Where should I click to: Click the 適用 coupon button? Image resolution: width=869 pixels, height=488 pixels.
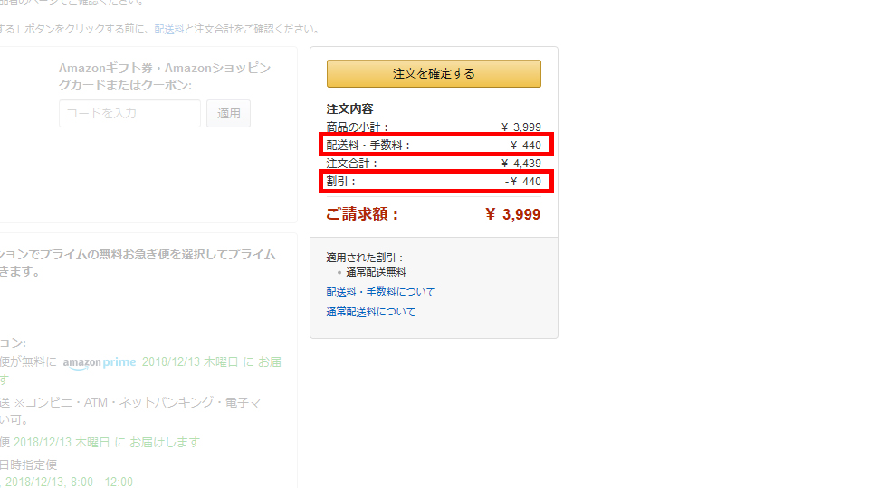[x=228, y=114]
